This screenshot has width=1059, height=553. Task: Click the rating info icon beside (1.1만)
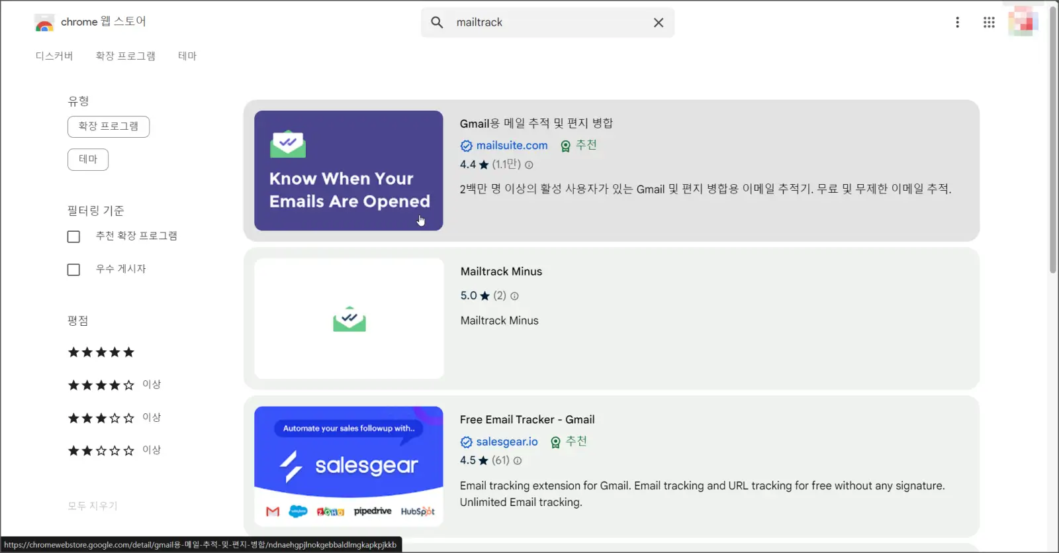pyautogui.click(x=529, y=165)
